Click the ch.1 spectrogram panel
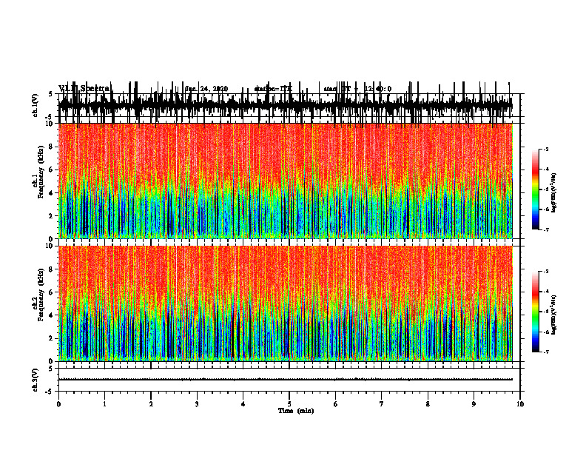Image resolution: width=586 pixels, height=453 pixels. tap(286, 181)
